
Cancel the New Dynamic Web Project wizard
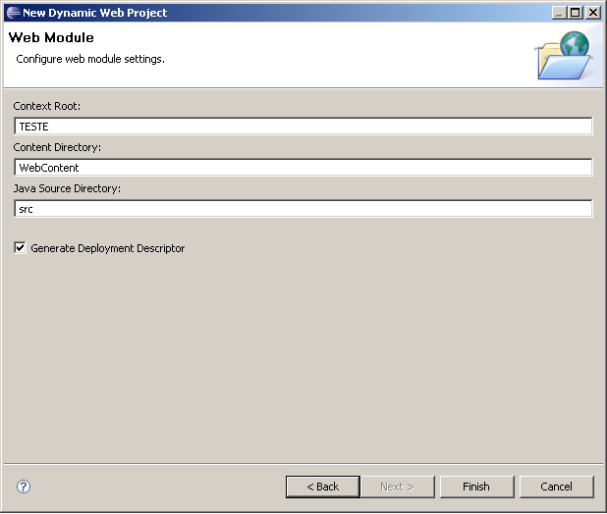[x=556, y=487]
